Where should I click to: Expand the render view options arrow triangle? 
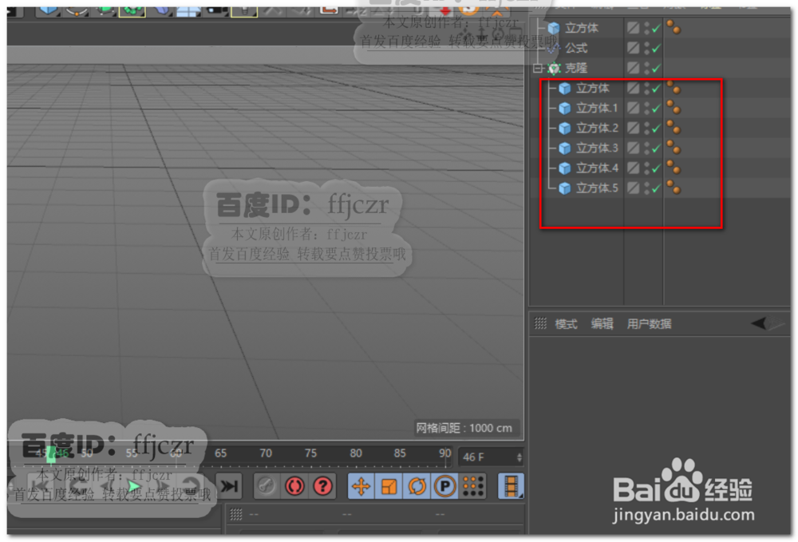tap(760, 323)
